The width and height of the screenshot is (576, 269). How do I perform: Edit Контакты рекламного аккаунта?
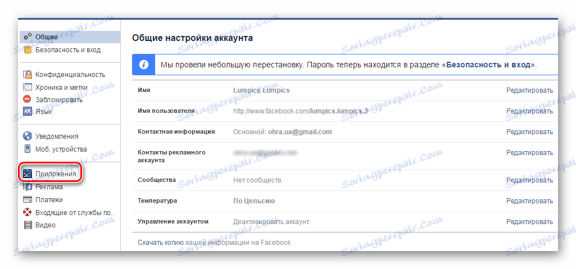coord(529,153)
